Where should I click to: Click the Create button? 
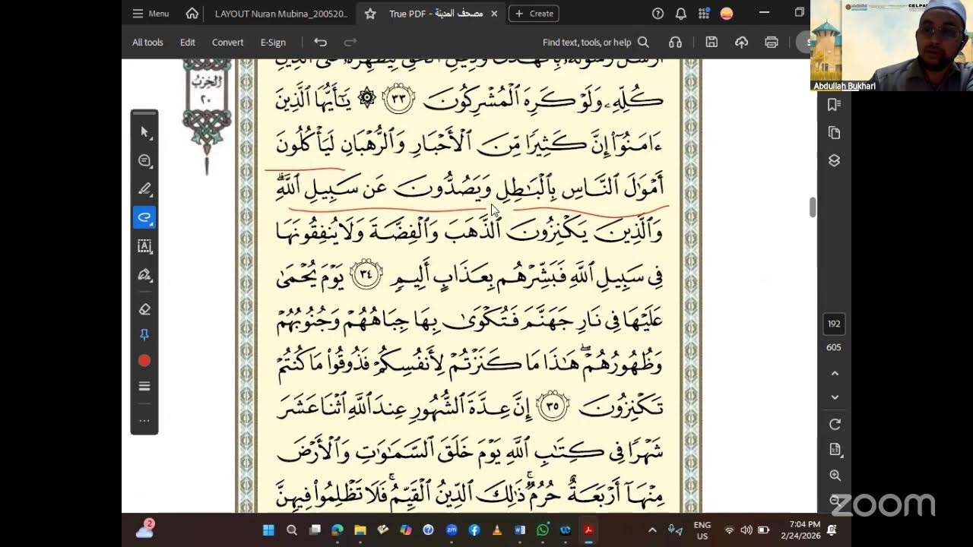[x=534, y=14]
